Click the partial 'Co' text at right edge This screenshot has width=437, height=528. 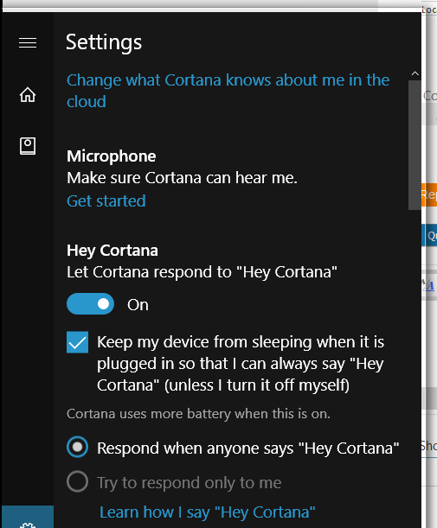[430, 96]
